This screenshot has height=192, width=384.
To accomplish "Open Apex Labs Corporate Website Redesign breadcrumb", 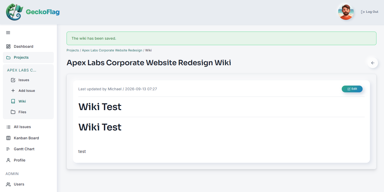I will tap(112, 50).
